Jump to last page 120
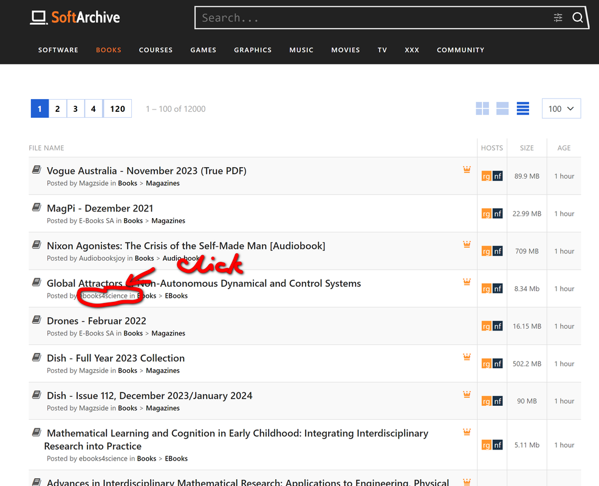 click(117, 109)
